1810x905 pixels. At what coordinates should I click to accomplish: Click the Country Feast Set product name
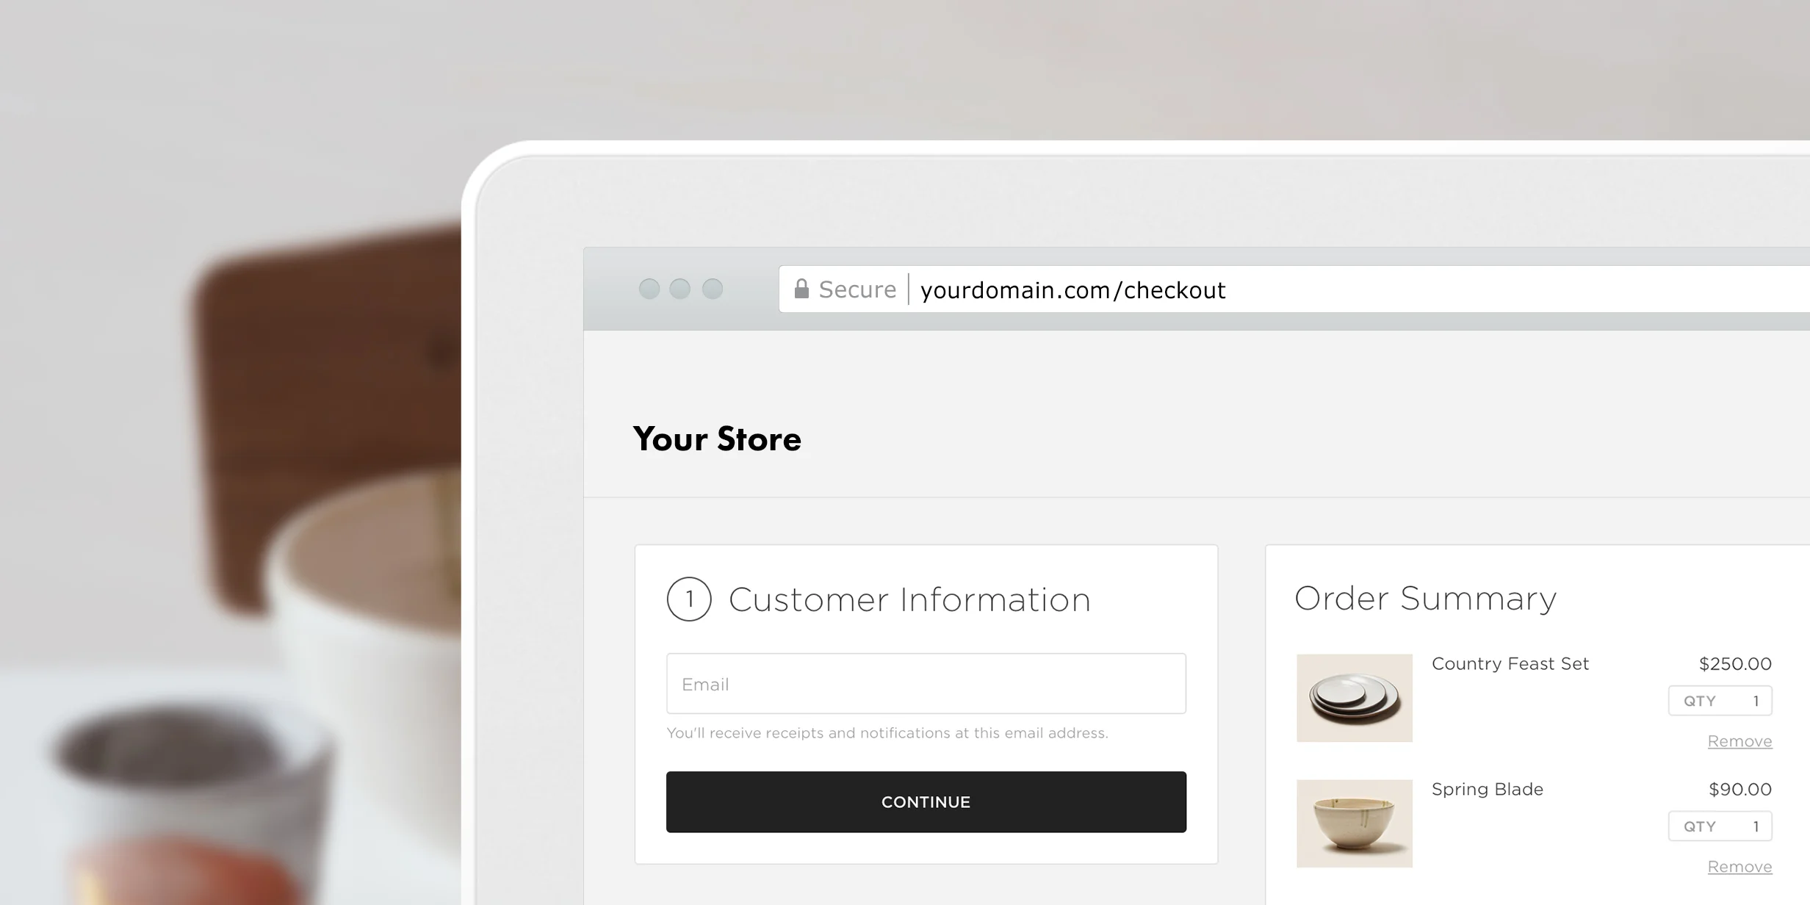1510,664
